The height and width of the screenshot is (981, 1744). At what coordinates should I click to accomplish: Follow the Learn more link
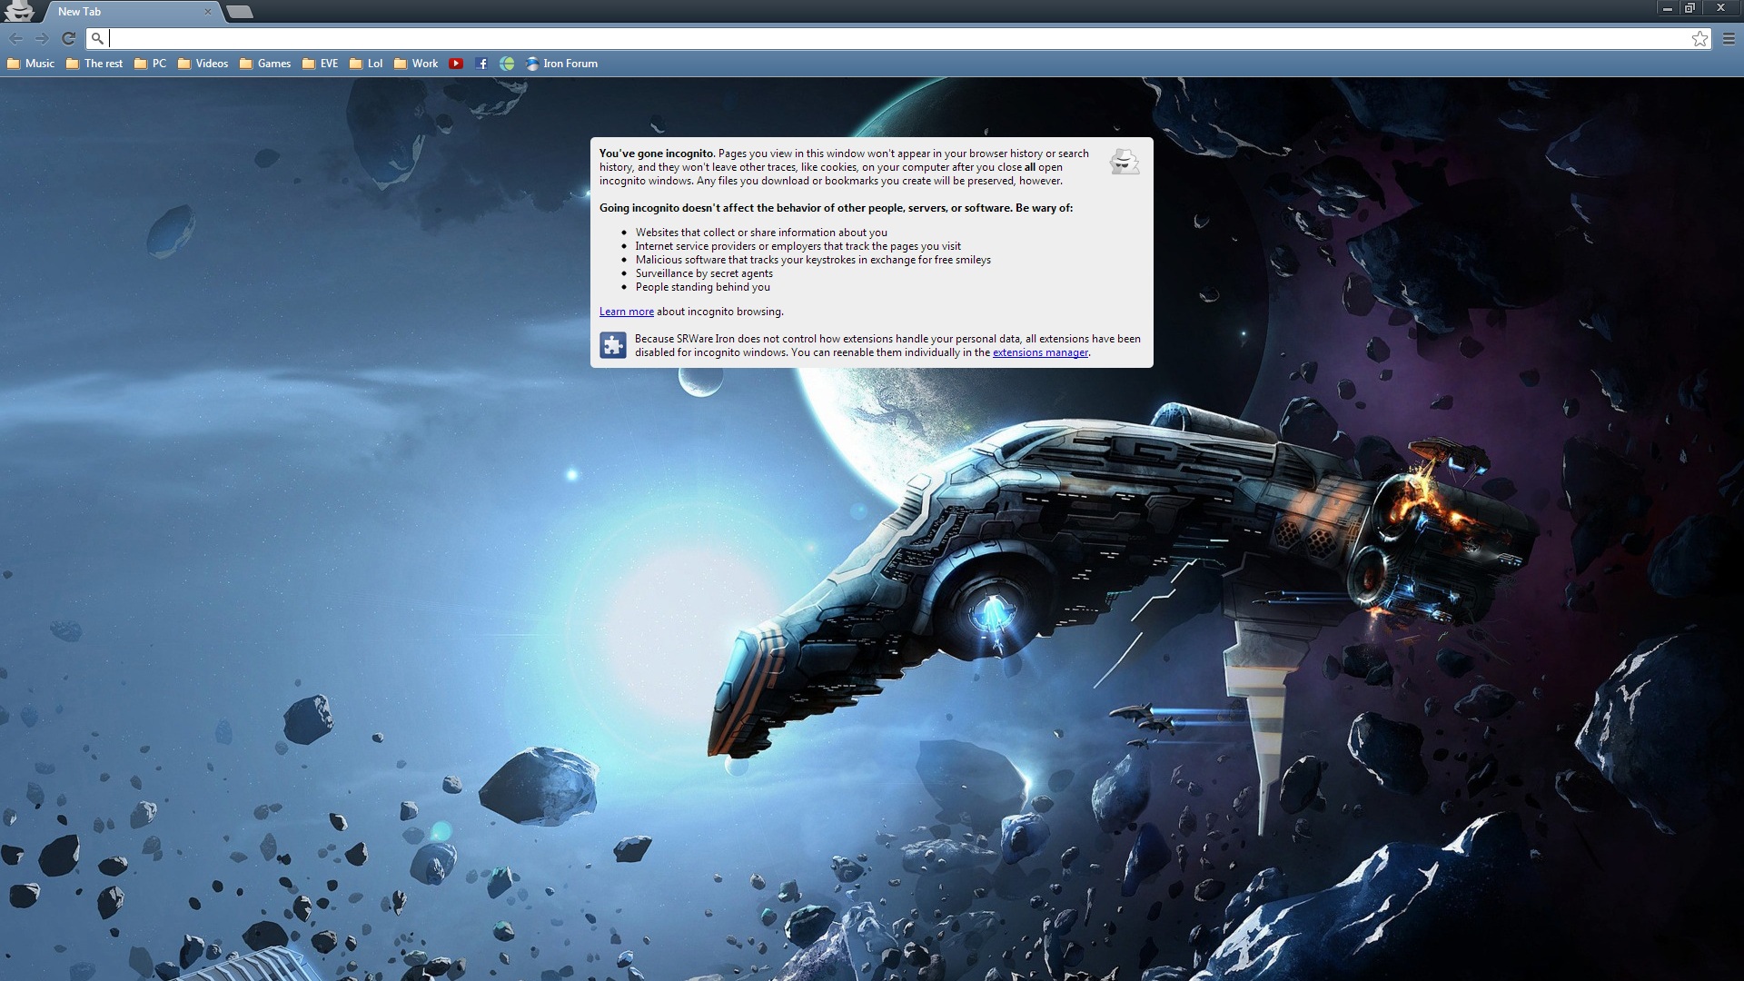pos(626,312)
